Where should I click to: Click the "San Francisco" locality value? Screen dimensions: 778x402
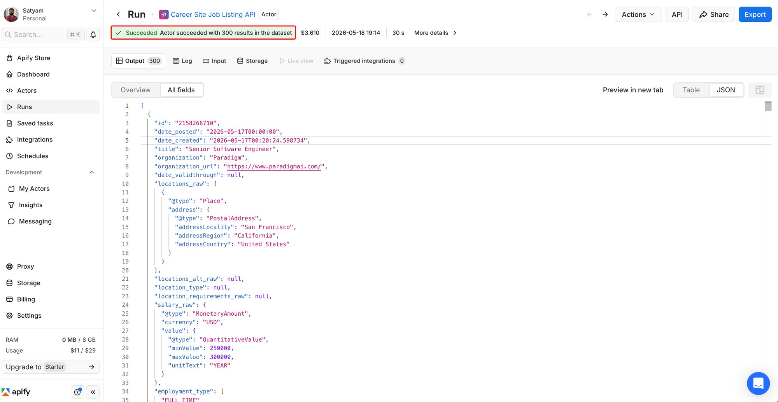[267, 227]
